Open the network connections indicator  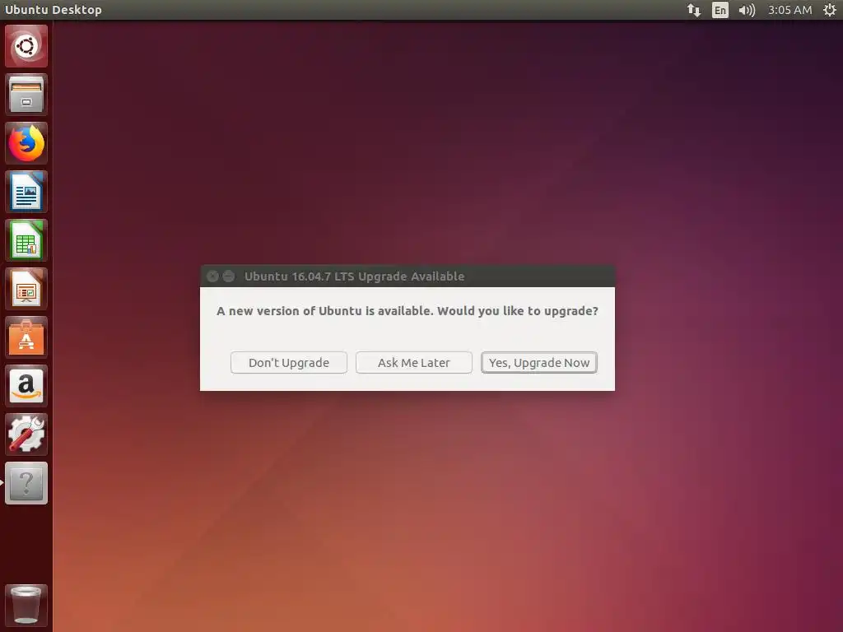click(693, 10)
